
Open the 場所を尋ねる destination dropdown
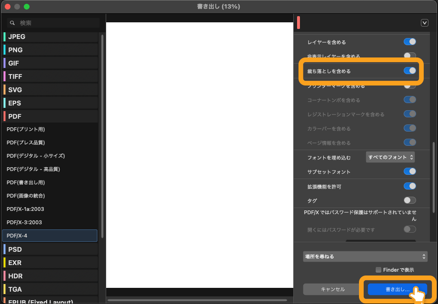pyautogui.click(x=365, y=256)
